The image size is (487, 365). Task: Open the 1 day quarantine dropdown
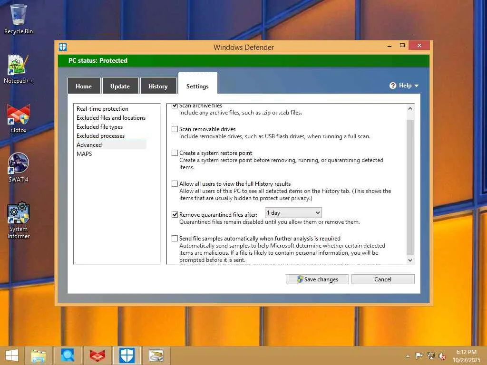click(293, 213)
